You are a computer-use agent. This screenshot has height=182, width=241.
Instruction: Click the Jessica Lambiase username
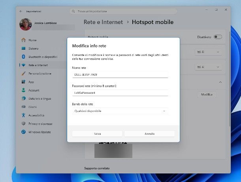45,23
